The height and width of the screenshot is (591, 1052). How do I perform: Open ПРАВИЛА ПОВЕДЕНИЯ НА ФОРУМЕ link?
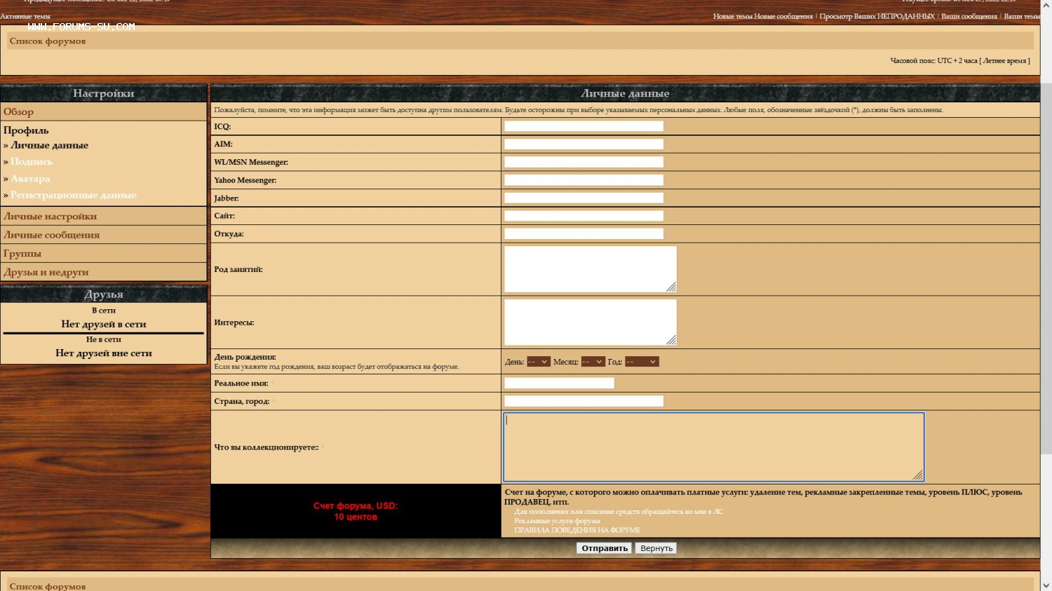[576, 530]
